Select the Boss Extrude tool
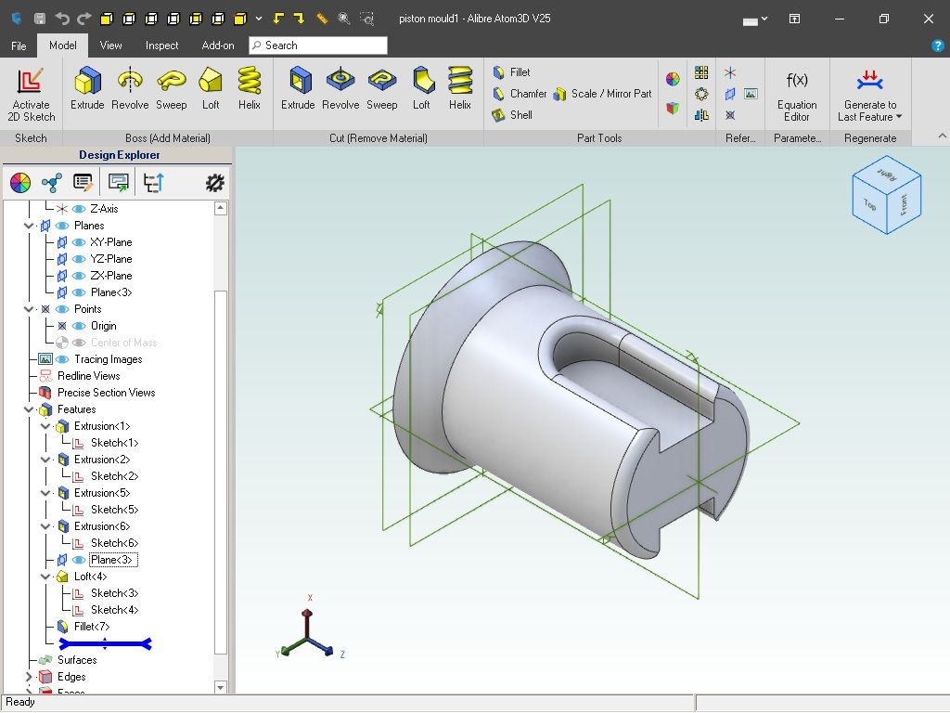The image size is (950, 713). click(x=87, y=88)
